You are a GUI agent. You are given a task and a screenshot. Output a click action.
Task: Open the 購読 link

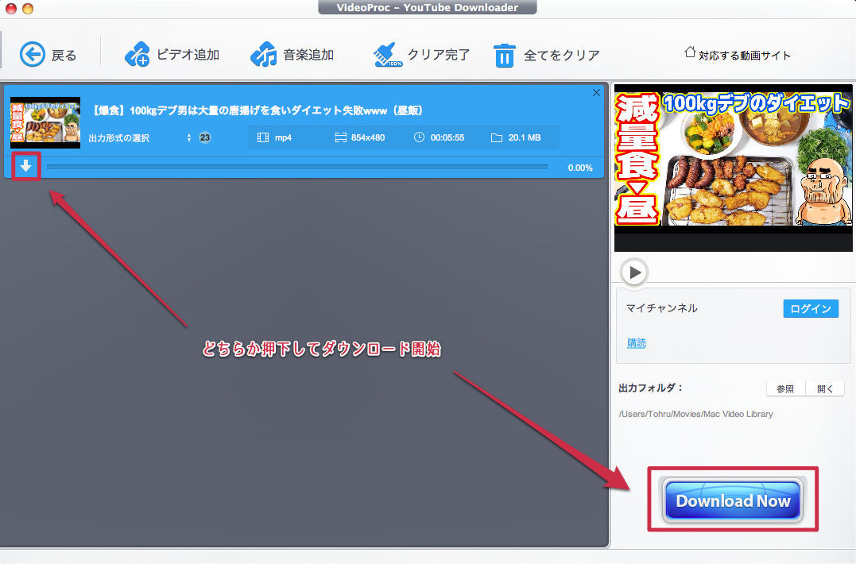coord(637,343)
